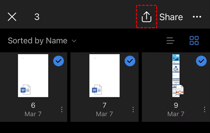Show the three-dot menu for file 9
The image size is (210, 133).
click(204, 110)
